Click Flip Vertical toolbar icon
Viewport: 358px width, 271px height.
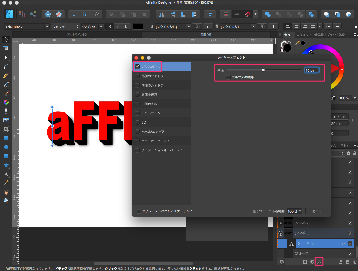click(x=173, y=15)
